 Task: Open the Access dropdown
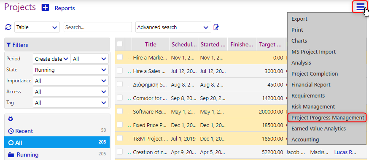(x=71, y=92)
